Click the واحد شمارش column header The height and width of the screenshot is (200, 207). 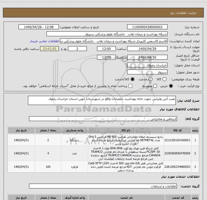tap(74, 130)
